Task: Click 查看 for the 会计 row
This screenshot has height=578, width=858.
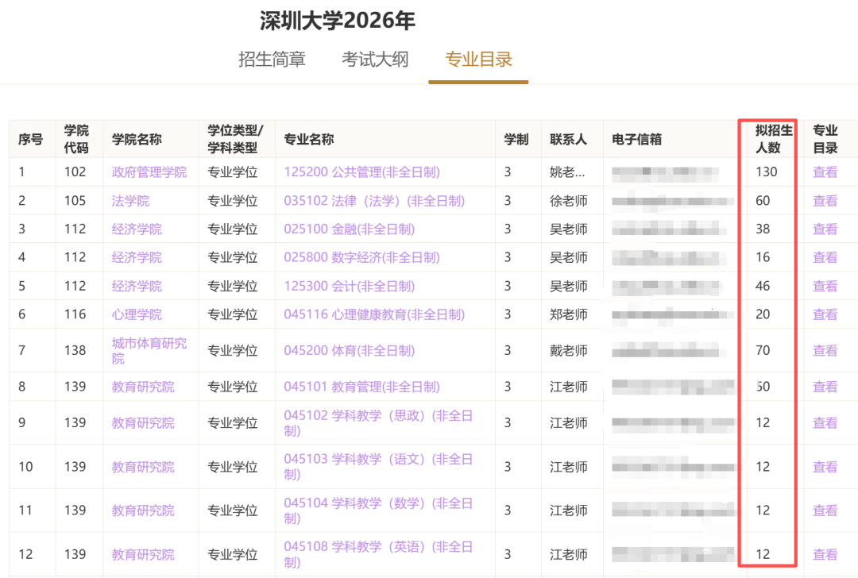Action: click(825, 287)
